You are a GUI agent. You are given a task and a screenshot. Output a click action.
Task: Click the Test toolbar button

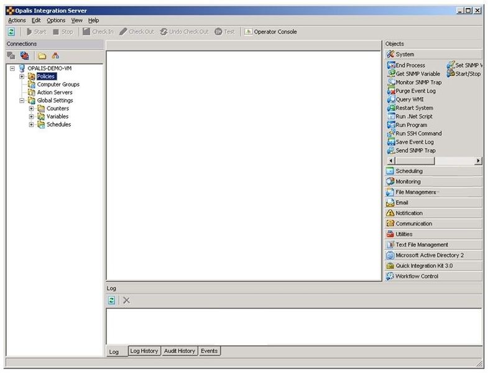pyautogui.click(x=224, y=32)
